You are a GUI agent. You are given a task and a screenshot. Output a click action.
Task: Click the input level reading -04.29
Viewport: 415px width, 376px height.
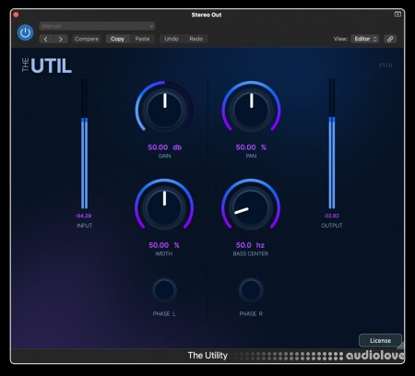point(83,216)
